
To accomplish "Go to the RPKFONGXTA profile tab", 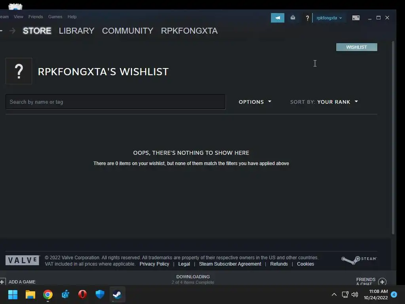I will point(189,31).
